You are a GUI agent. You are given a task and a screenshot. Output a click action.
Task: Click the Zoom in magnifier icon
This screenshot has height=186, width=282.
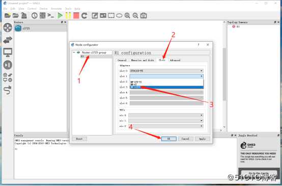127,16
